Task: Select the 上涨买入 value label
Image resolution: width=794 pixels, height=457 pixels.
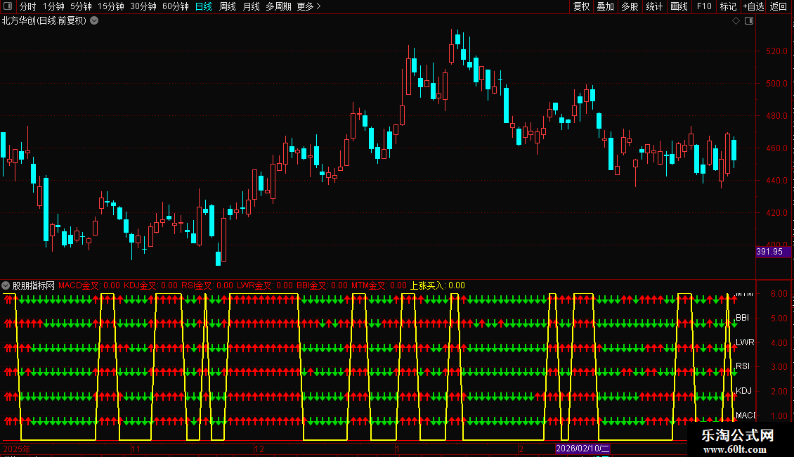Action: point(438,285)
